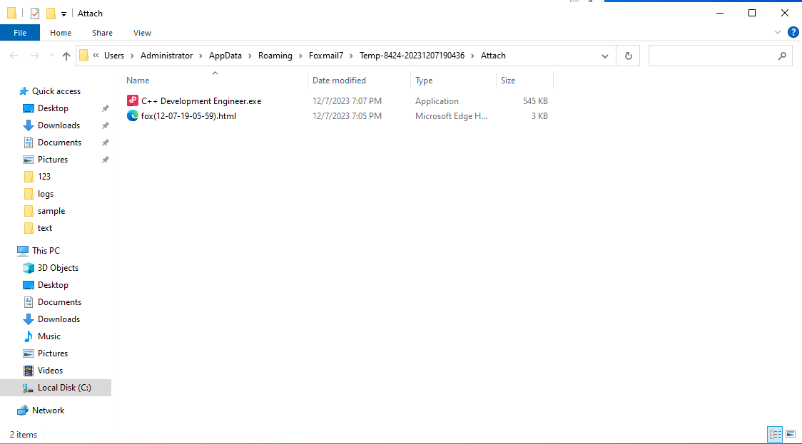Refresh the current folder view

click(x=628, y=56)
